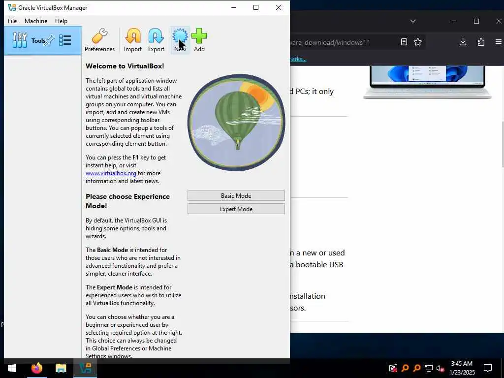Click the wrench pin icon beside Tools

pos(50,41)
